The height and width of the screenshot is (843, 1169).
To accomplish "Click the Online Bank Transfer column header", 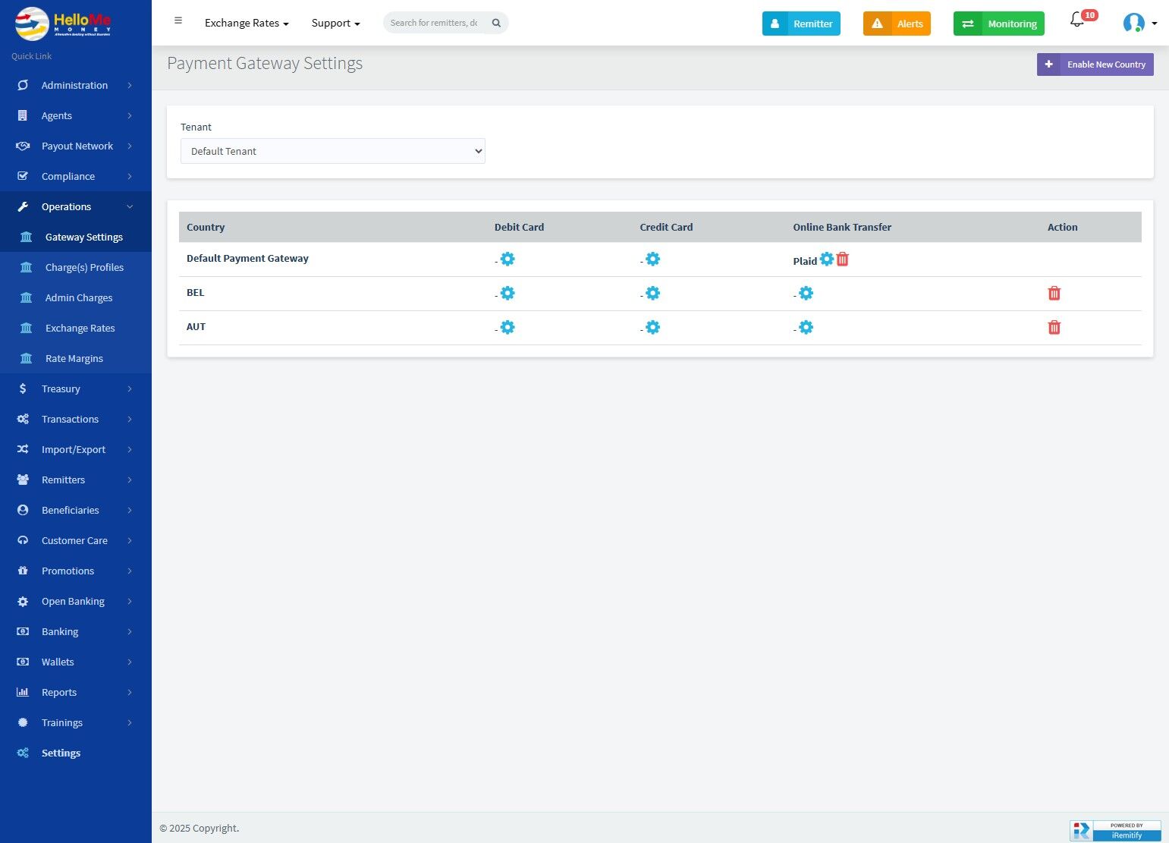I will (842, 227).
